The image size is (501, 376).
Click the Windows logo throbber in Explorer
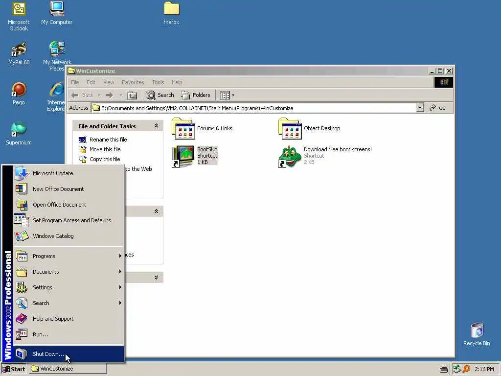[443, 82]
